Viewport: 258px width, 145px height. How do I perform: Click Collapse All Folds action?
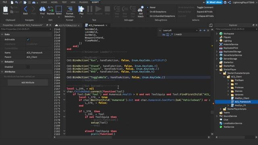[x=205, y=16]
